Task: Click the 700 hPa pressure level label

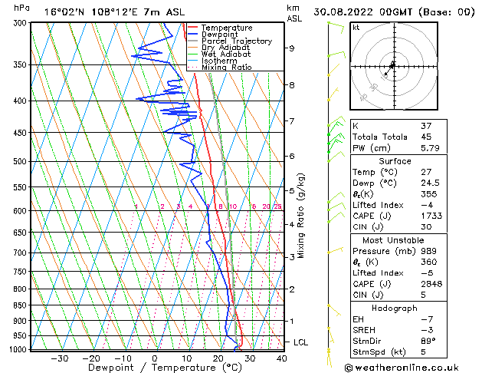Action: (x=20, y=253)
